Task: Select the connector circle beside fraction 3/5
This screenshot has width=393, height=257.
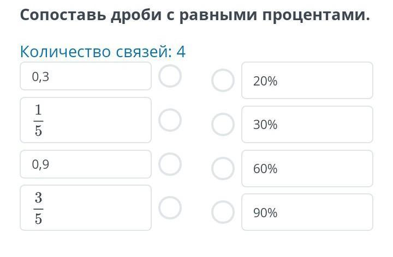Action: (170, 207)
